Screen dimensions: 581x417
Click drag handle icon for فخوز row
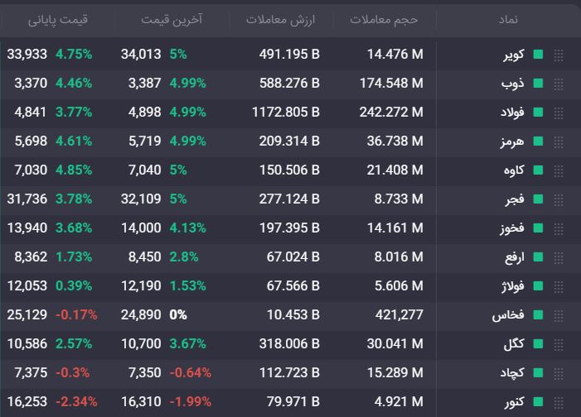(559, 229)
